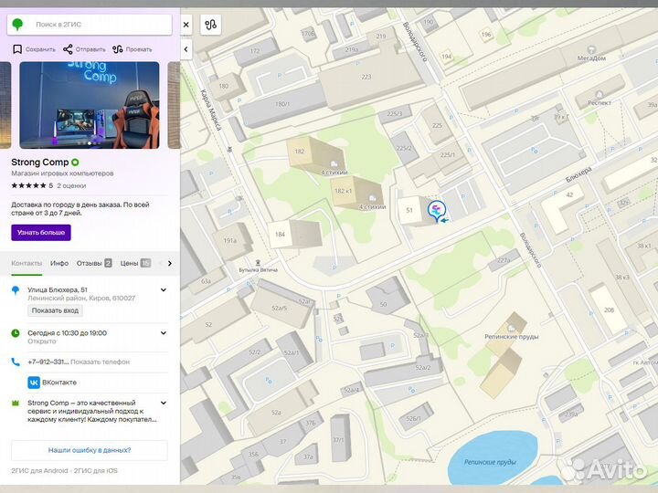The image size is (658, 493).
Task: Build route with 'Проехать'
Action: coord(133,49)
